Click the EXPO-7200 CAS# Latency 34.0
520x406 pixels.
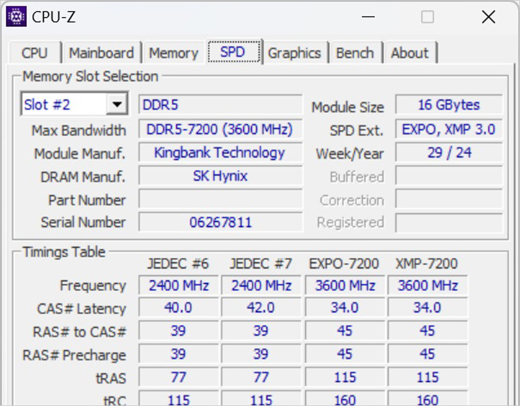345,307
